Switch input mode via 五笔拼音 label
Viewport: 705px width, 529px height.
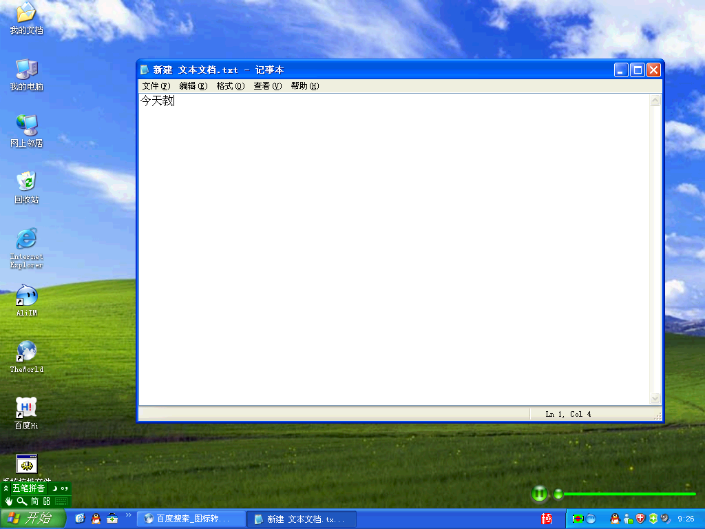(28, 488)
